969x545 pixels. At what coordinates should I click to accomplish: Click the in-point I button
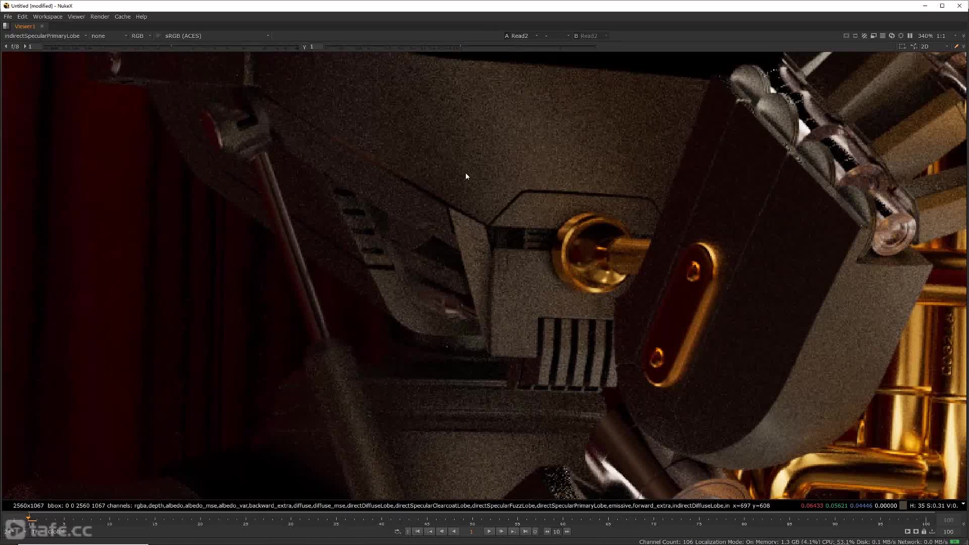[408, 531]
